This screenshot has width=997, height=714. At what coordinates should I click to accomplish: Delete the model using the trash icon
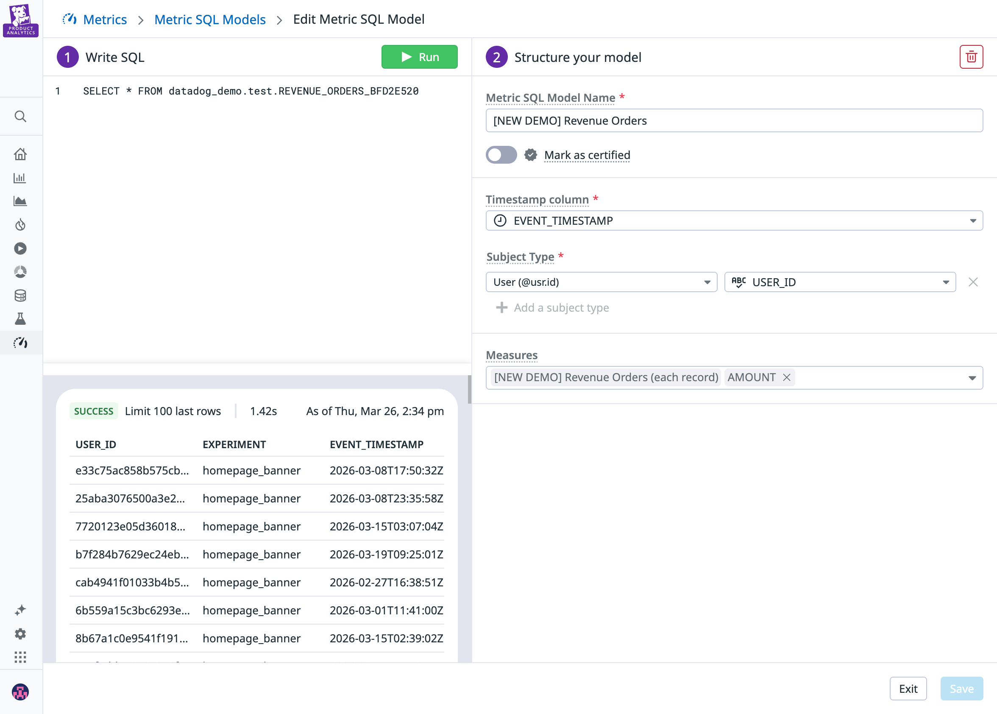tap(971, 57)
